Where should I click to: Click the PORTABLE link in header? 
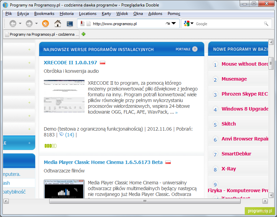click(183, 49)
